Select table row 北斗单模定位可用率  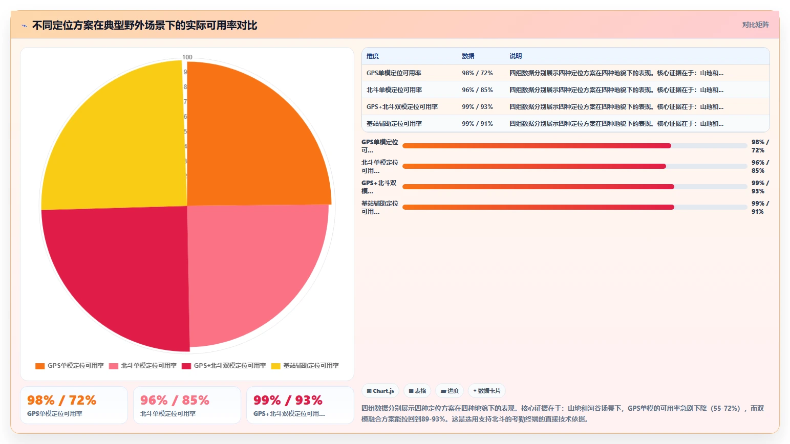[565, 90]
